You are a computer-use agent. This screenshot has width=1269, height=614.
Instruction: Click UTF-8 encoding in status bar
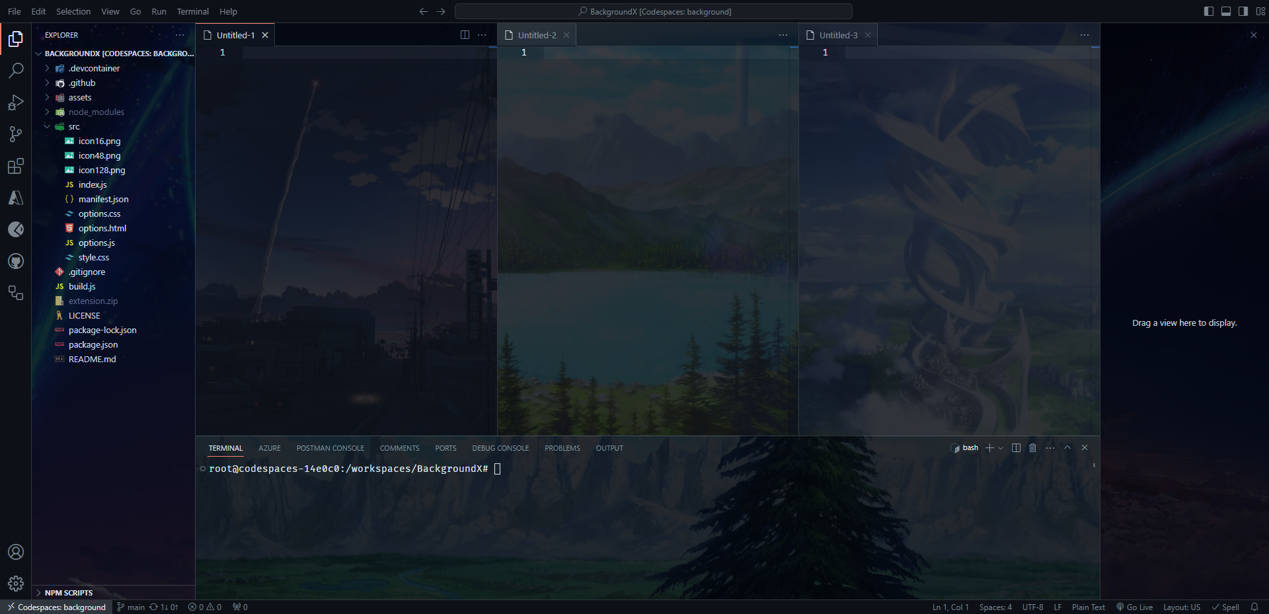[x=1033, y=607]
